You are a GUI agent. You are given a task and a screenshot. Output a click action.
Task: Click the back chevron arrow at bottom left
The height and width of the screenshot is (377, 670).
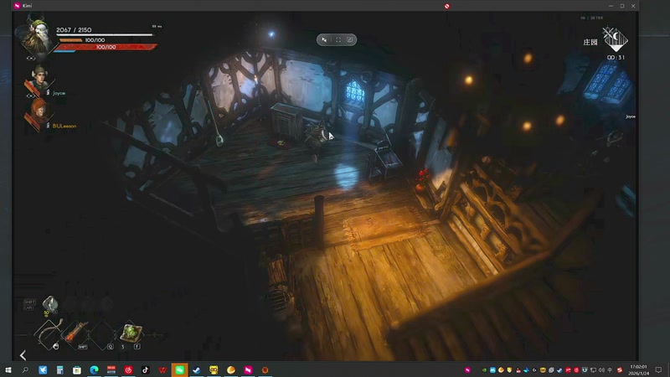23,355
